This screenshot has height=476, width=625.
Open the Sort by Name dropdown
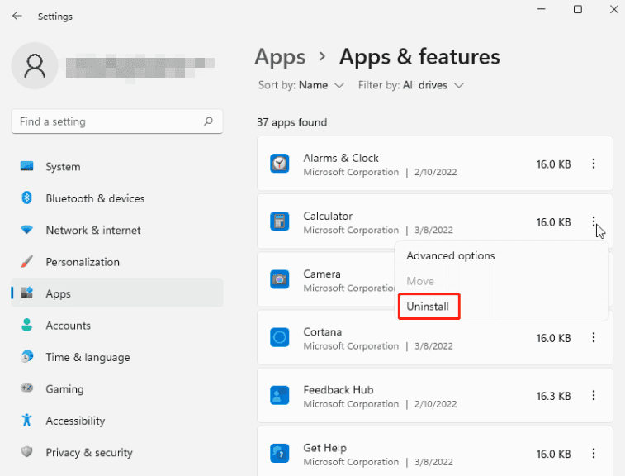(301, 85)
